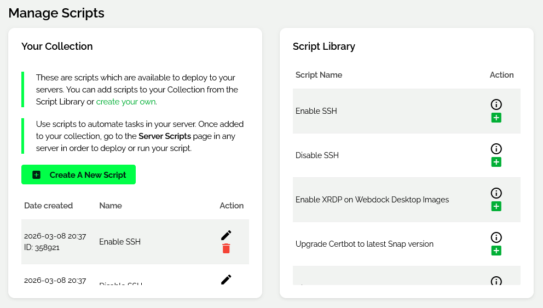The height and width of the screenshot is (308, 543).
Task: Click the Name column header in collection
Action: [x=111, y=206]
